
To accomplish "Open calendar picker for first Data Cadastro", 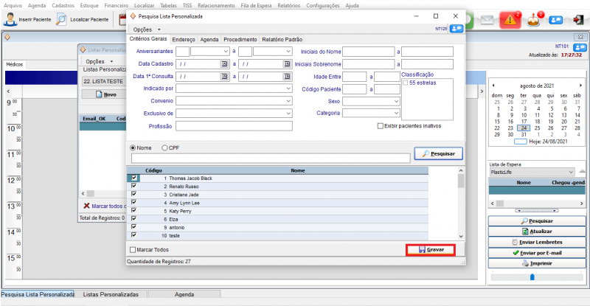I will (224, 64).
